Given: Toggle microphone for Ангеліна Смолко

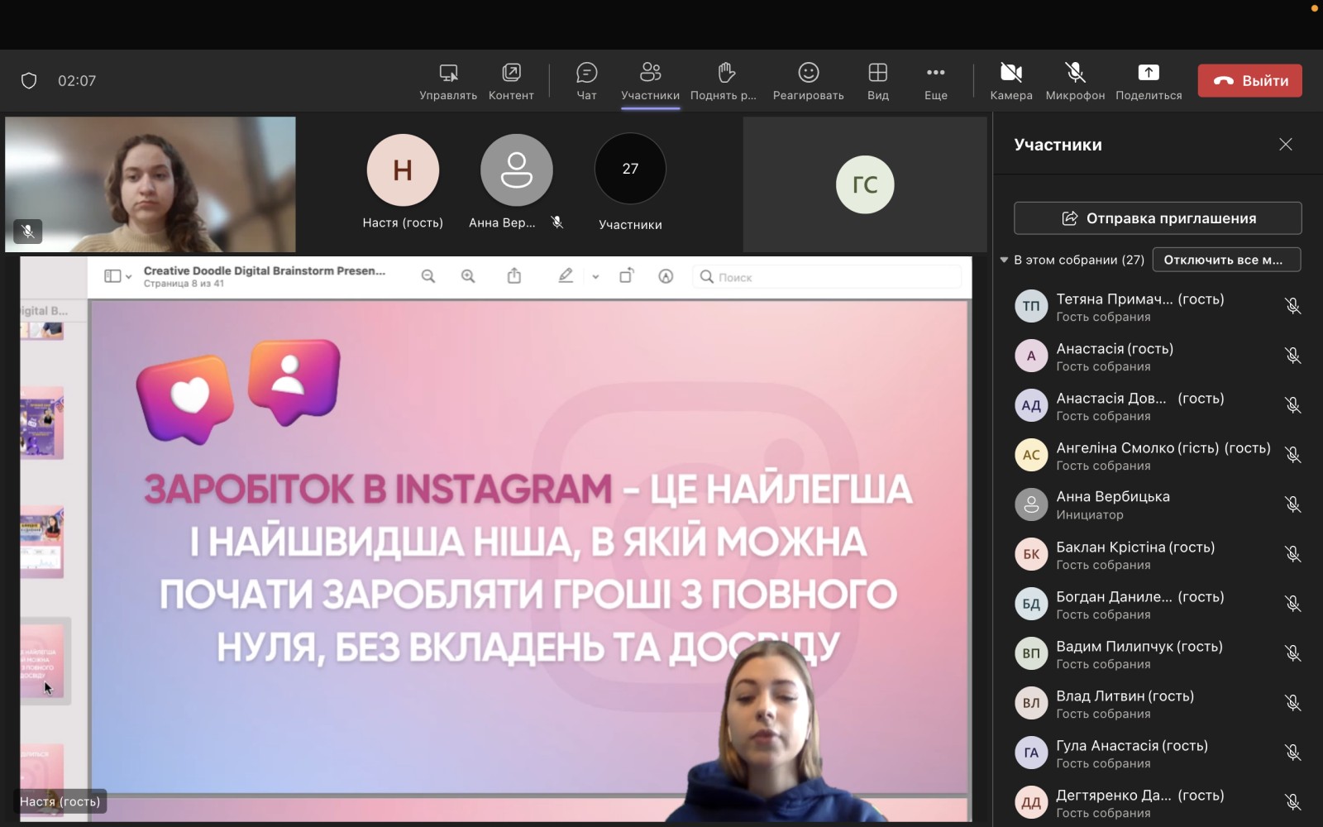Looking at the screenshot, I should [x=1293, y=455].
